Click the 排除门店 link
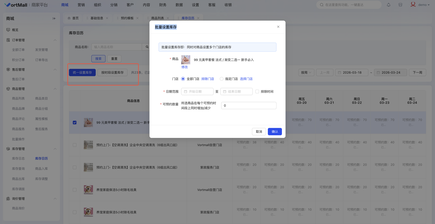The height and width of the screenshot is (224, 435). pos(207,79)
